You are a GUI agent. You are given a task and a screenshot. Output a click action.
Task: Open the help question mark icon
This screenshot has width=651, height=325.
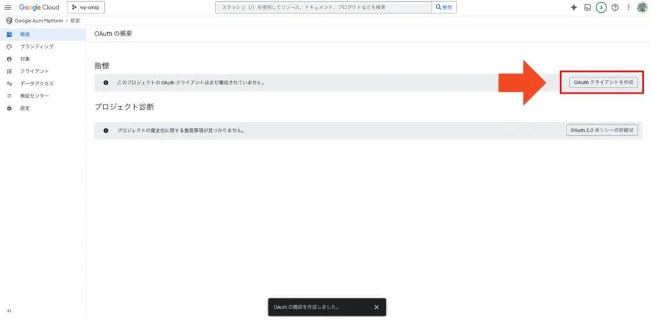pos(615,8)
